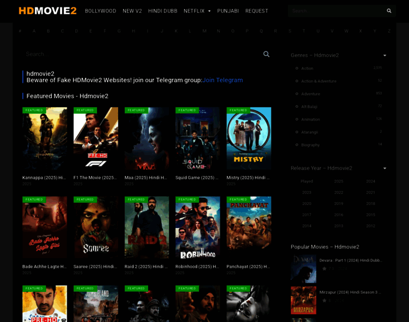The height and width of the screenshot is (322, 409).
Task: Open the Robinhood (2025) poster thumbnail
Action: [198, 228]
